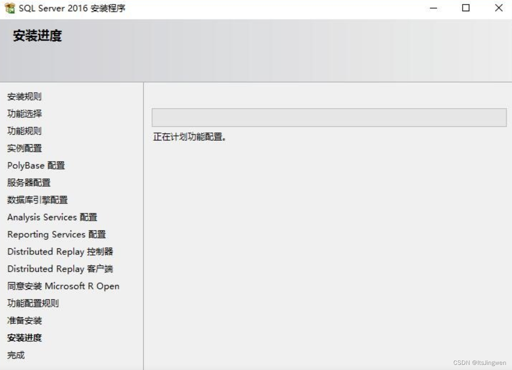
Task: Select the 功能配置规则 step
Action: tap(33, 303)
